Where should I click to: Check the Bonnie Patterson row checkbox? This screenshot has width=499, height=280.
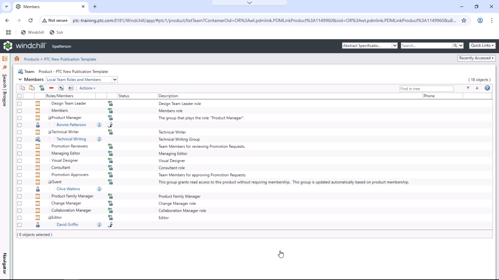pos(19,125)
